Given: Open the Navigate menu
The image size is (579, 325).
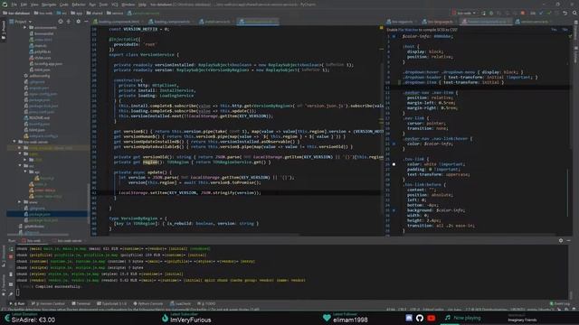Looking at the screenshot, I should pyautogui.click(x=48, y=5).
